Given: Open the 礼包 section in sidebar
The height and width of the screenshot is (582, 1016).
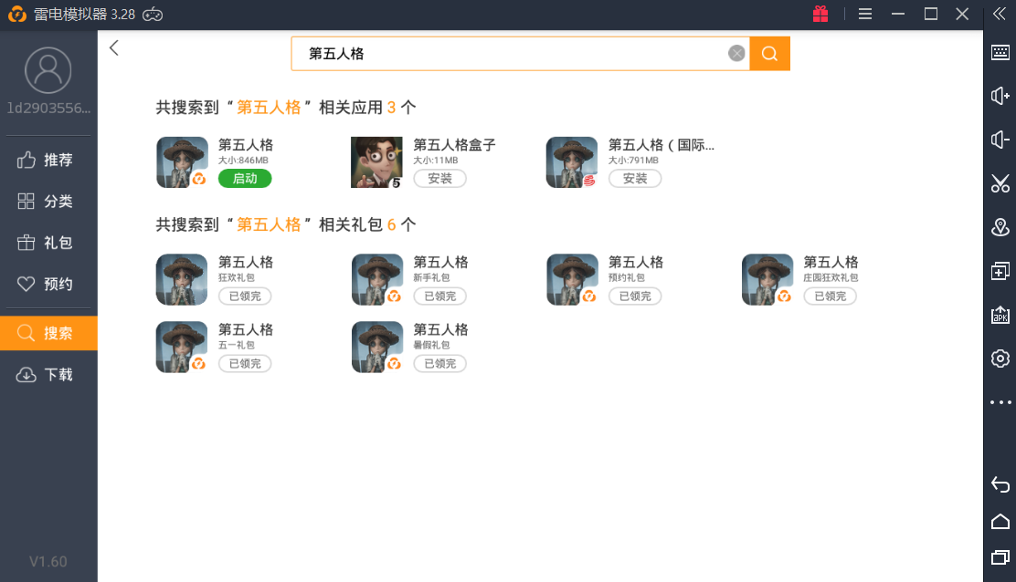Looking at the screenshot, I should pyautogui.click(x=48, y=243).
